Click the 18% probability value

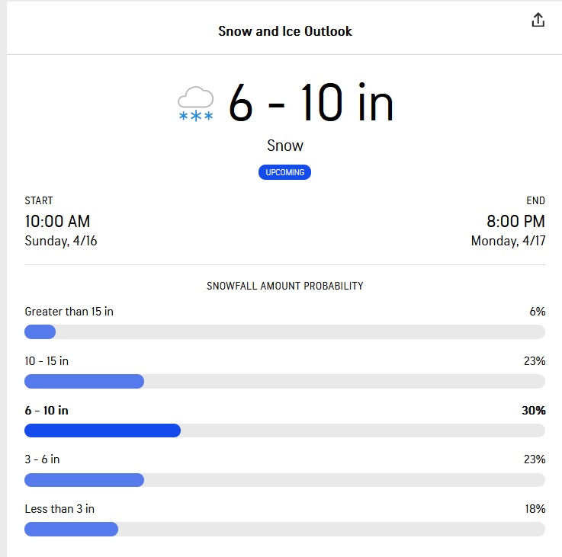(x=535, y=509)
